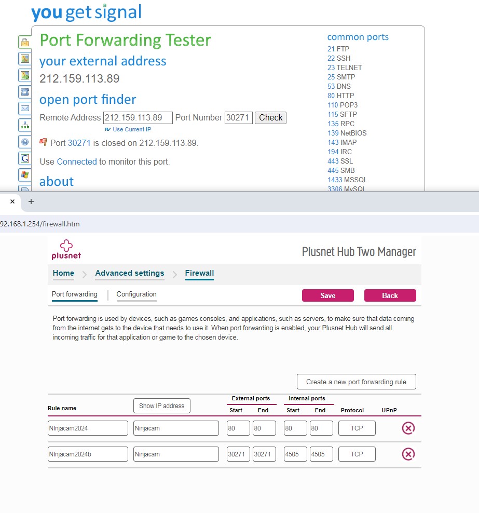Open the visual trace route map icon
This screenshot has width=479, height=513.
tap(24, 59)
